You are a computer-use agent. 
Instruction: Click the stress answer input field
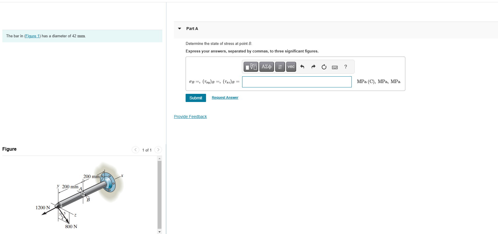tap(297, 82)
